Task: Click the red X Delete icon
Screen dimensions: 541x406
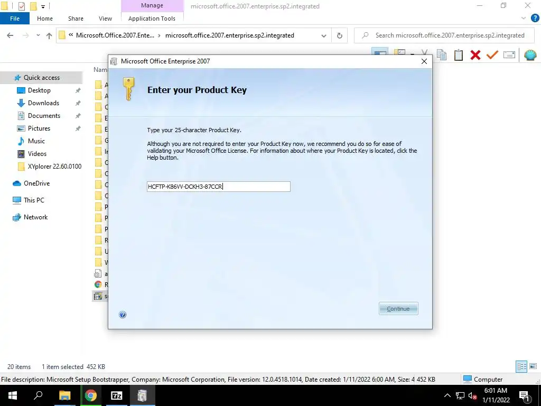Action: [x=475, y=55]
